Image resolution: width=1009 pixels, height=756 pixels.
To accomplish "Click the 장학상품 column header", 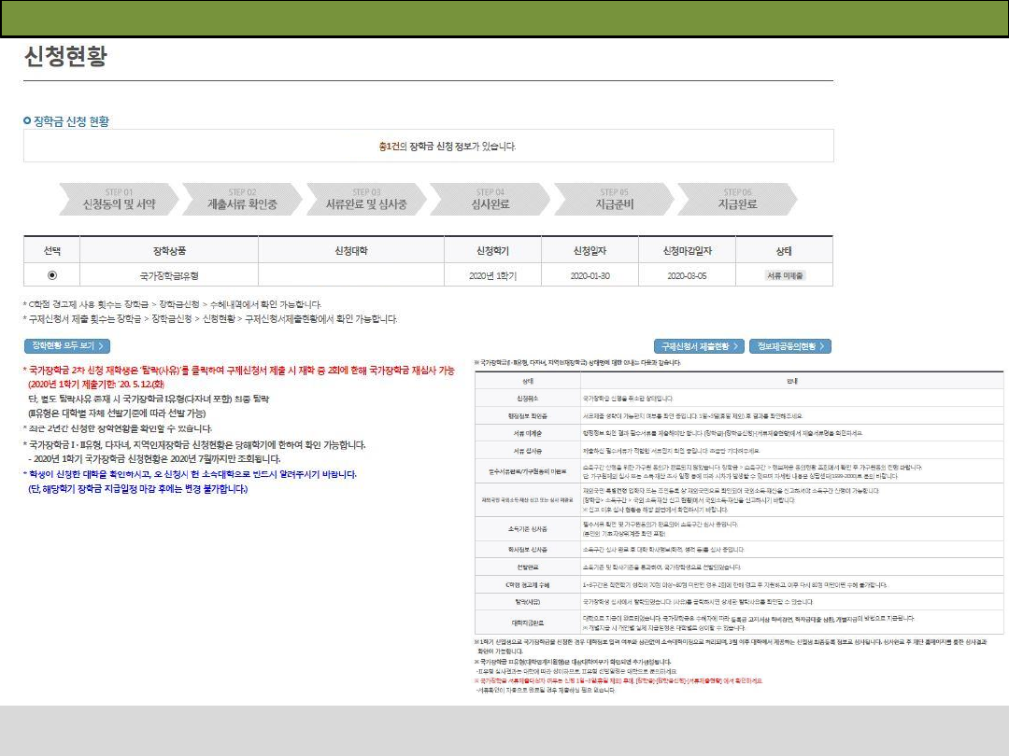I will (169, 251).
